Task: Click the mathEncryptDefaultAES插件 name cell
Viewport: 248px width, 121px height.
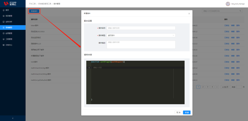Action: coord(41,80)
